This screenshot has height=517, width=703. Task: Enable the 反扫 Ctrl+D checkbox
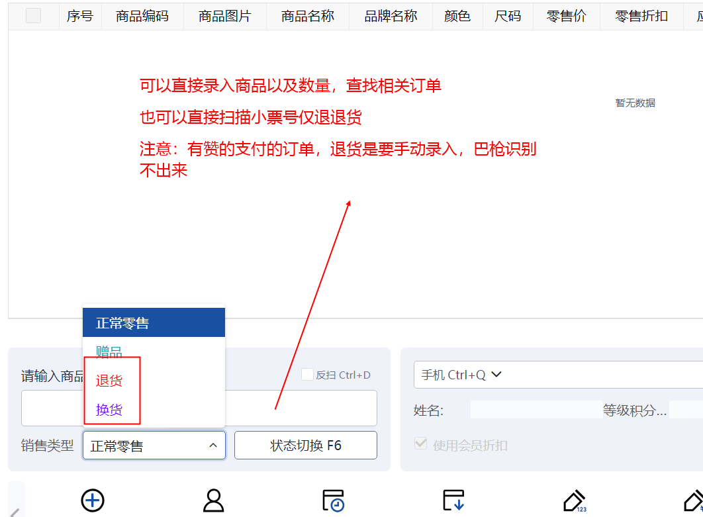click(307, 375)
